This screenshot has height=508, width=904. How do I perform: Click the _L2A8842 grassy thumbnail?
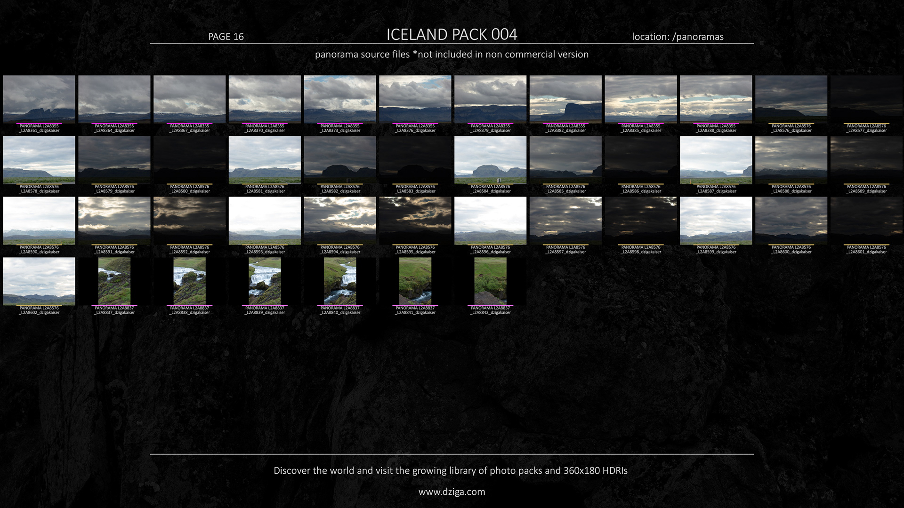coord(490,281)
